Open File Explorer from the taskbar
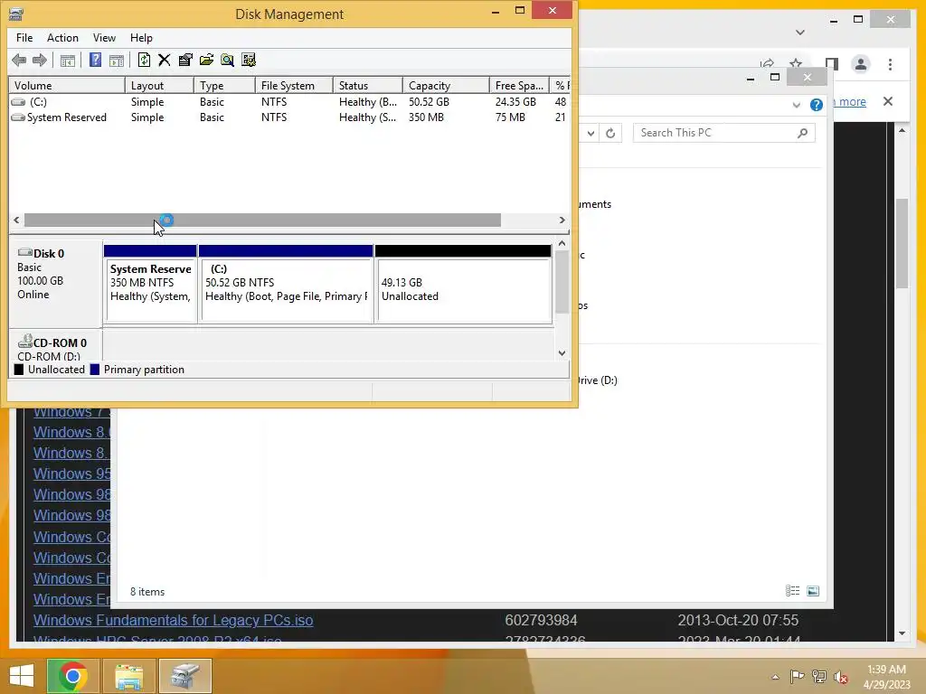Screen dimensions: 926x694 (x=128, y=676)
